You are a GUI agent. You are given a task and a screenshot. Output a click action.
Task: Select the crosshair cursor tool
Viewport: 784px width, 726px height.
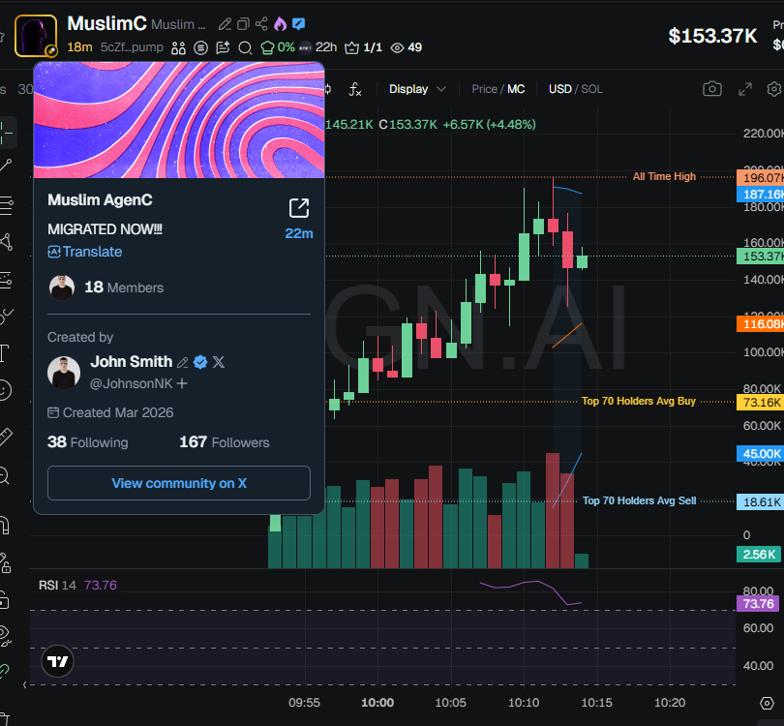coord(6,133)
